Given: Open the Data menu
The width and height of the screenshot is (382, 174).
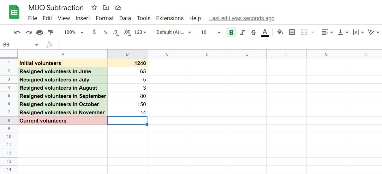Looking at the screenshot, I should [x=125, y=18].
